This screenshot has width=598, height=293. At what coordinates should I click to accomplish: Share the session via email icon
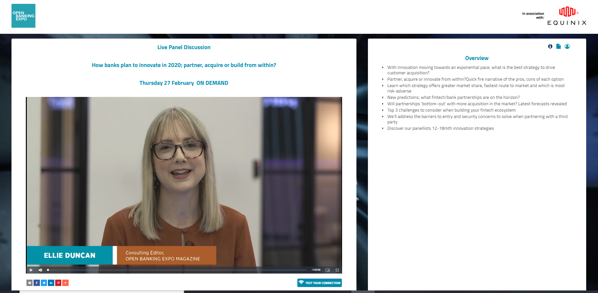click(30, 282)
